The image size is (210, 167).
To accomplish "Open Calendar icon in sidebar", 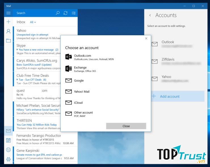I will click(x=8, y=140).
